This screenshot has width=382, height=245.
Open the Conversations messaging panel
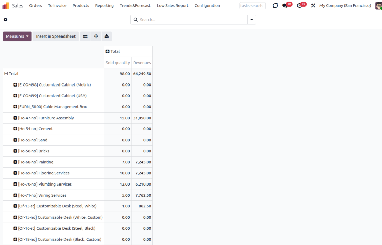point(284,5)
